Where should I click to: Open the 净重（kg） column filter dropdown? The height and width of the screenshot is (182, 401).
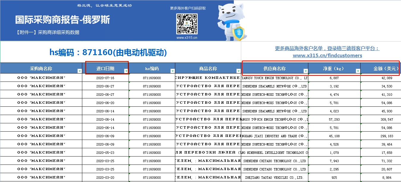358,71
